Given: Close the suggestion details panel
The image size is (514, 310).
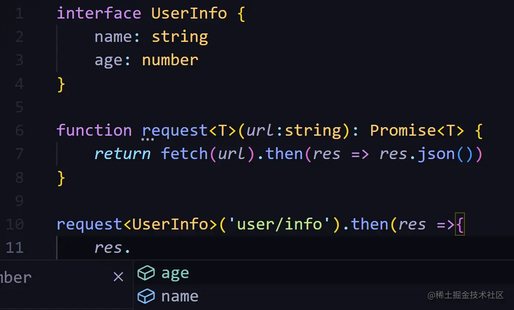Looking at the screenshot, I should tap(118, 277).
